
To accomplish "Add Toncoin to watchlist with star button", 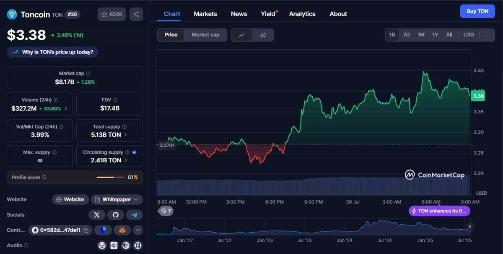I will point(111,14).
